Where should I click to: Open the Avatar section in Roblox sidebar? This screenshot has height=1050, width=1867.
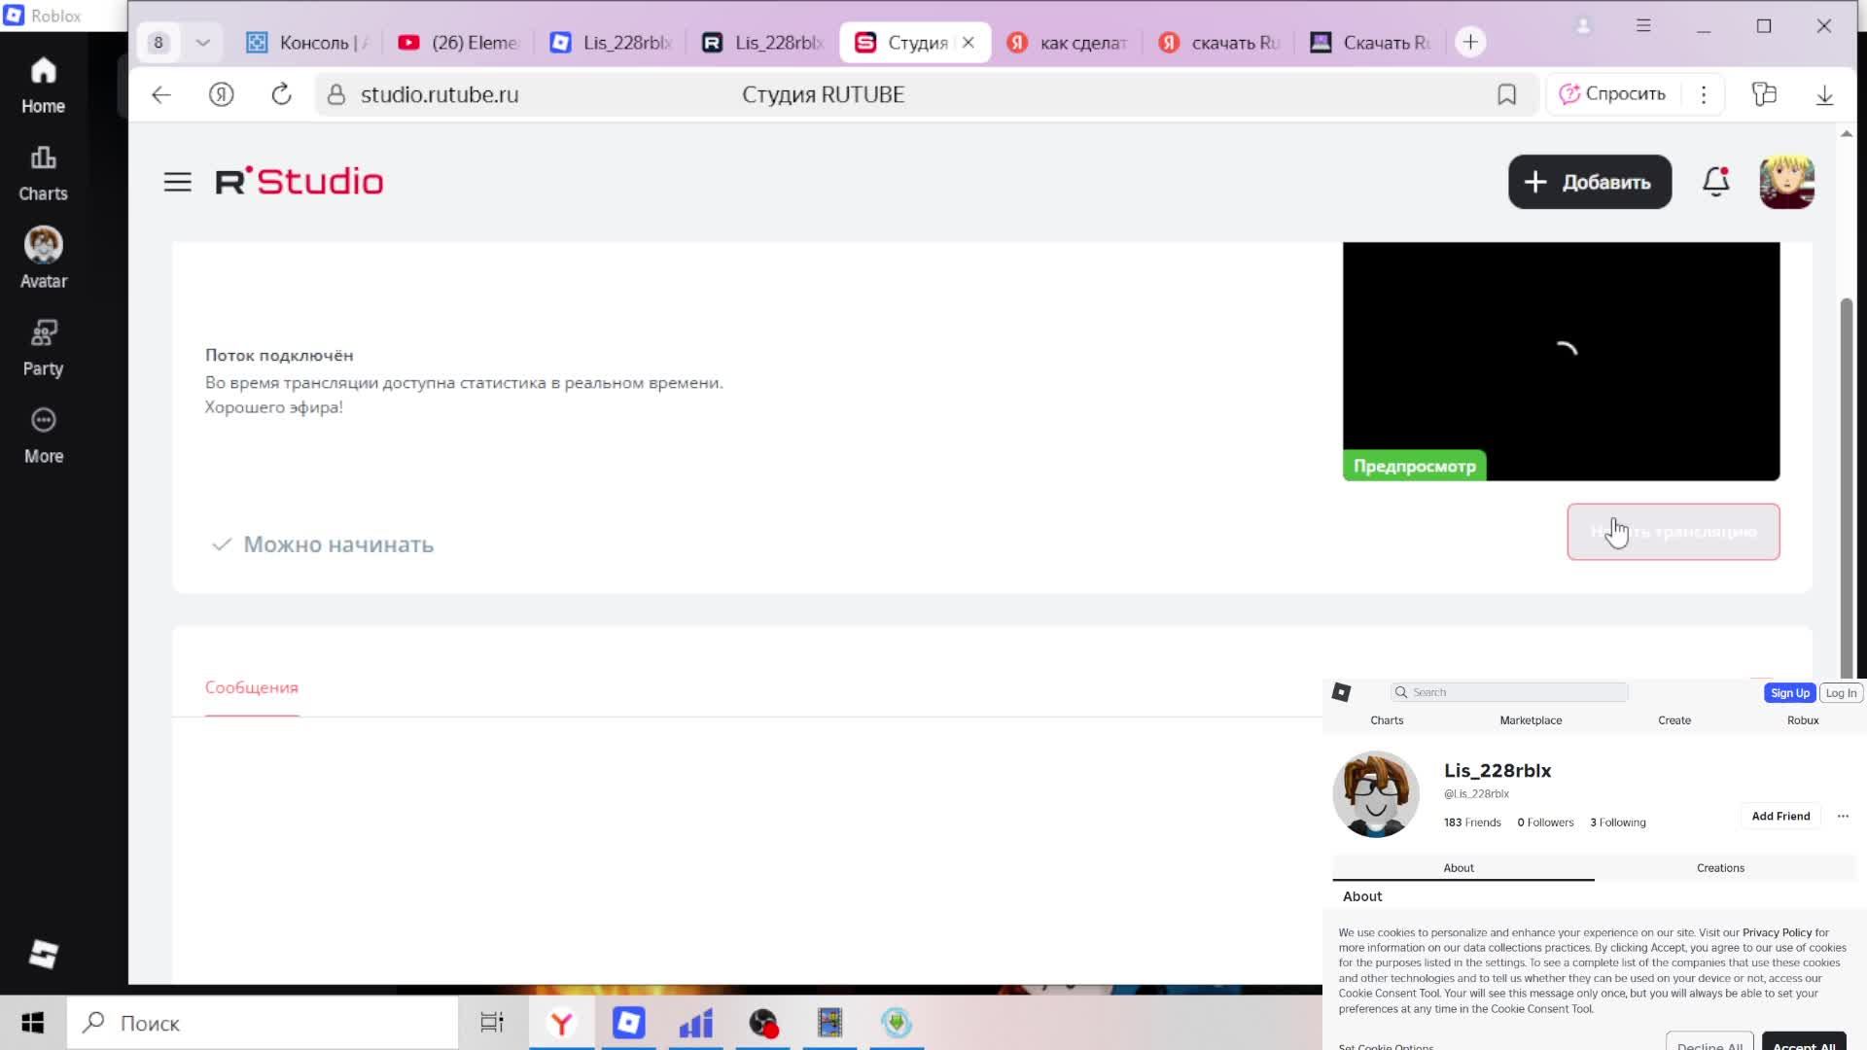(x=43, y=259)
